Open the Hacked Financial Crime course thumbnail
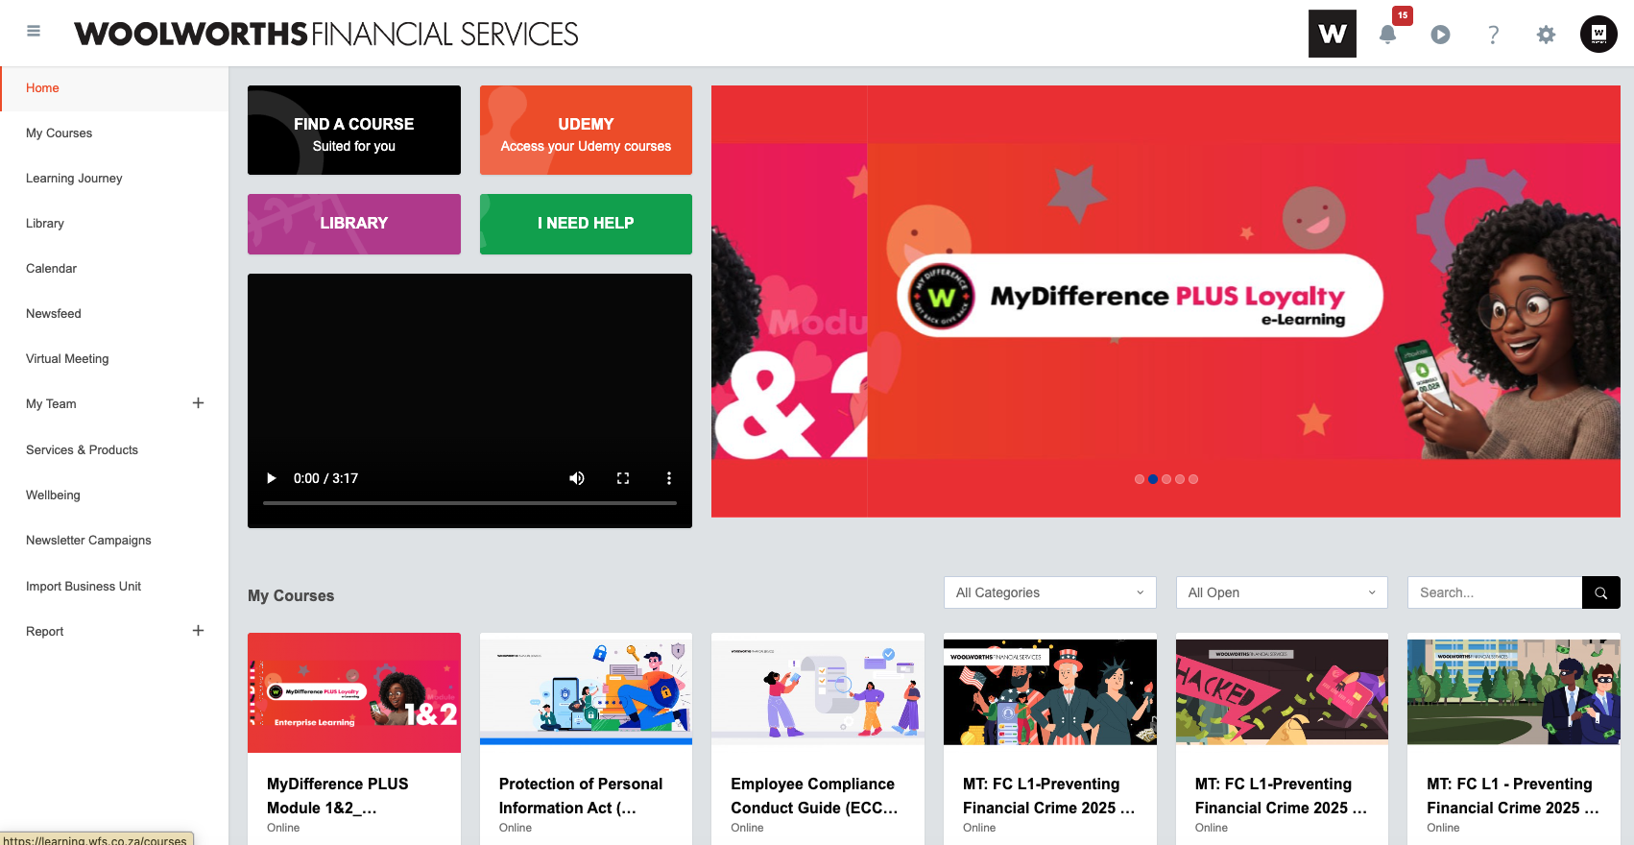The height and width of the screenshot is (845, 1634). tap(1282, 692)
